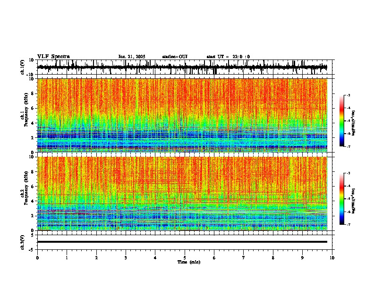Click time axis tick label "1"
The height and width of the screenshot is (289, 374).
pyautogui.click(x=67, y=258)
